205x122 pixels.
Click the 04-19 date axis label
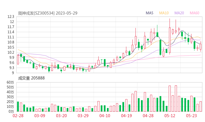(126, 116)
